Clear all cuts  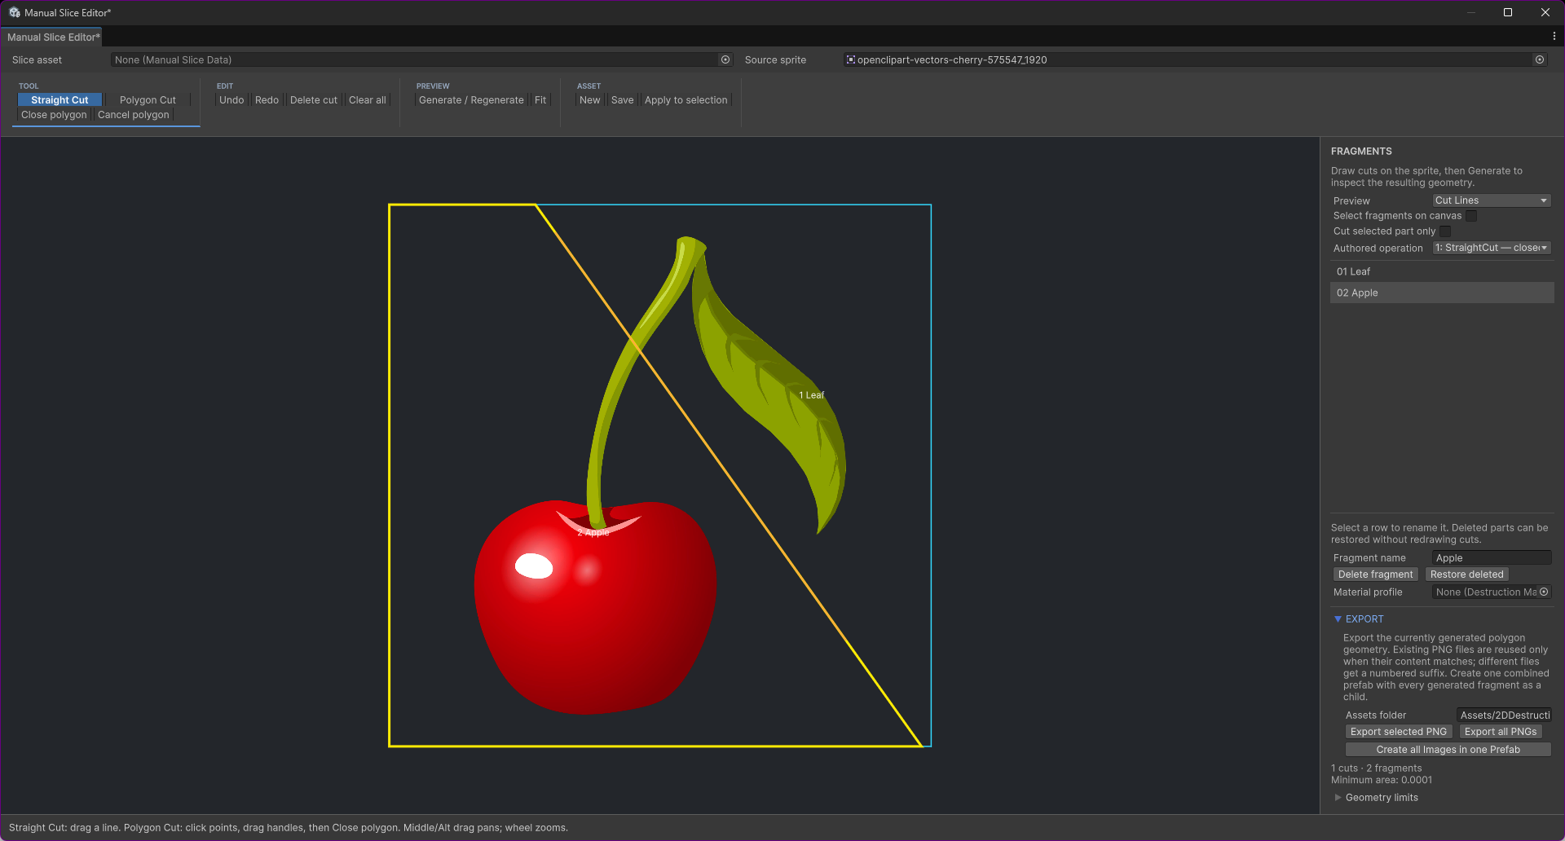pos(368,100)
